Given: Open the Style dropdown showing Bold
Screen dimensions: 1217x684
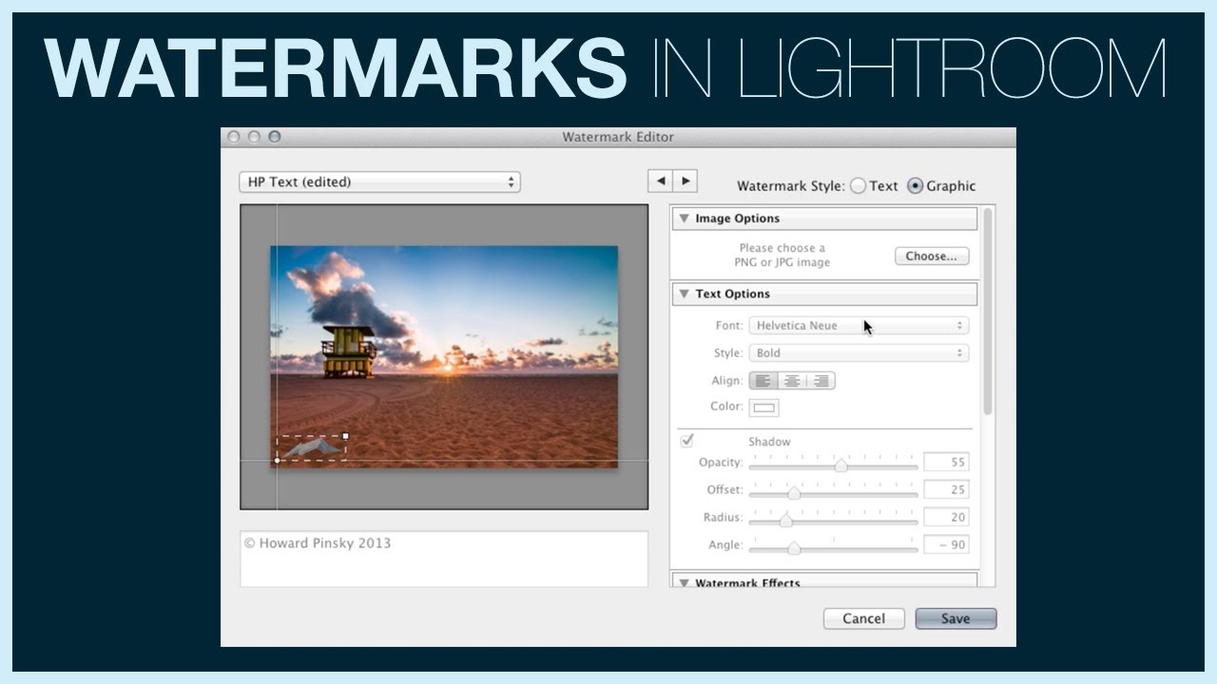Looking at the screenshot, I should pyautogui.click(x=860, y=353).
